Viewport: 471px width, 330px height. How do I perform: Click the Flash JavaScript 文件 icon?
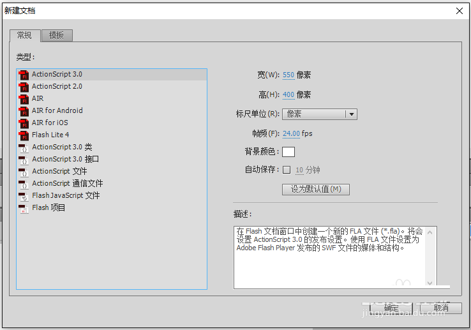24,196
